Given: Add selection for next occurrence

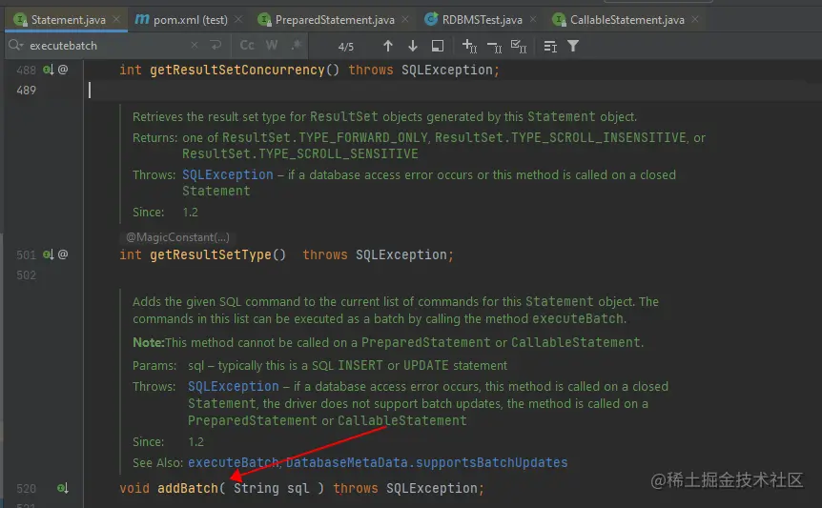Looking at the screenshot, I should point(469,46).
